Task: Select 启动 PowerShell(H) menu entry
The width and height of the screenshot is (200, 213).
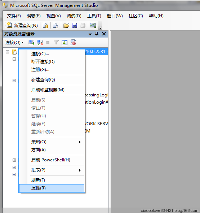Action: (x=52, y=160)
